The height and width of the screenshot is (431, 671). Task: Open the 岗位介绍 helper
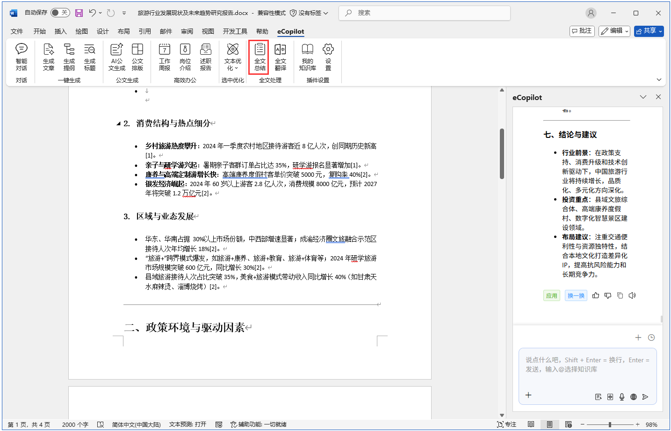pyautogui.click(x=185, y=57)
